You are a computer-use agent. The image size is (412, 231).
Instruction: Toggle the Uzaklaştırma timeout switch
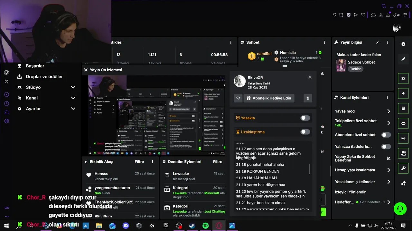[x=305, y=132]
